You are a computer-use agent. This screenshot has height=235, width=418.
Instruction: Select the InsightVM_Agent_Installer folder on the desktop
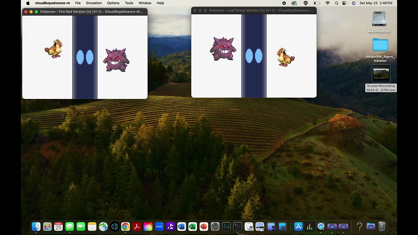[x=380, y=45]
